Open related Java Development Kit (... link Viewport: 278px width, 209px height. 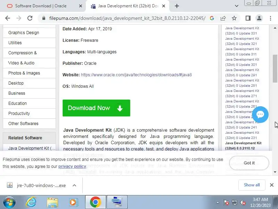tap(32, 148)
